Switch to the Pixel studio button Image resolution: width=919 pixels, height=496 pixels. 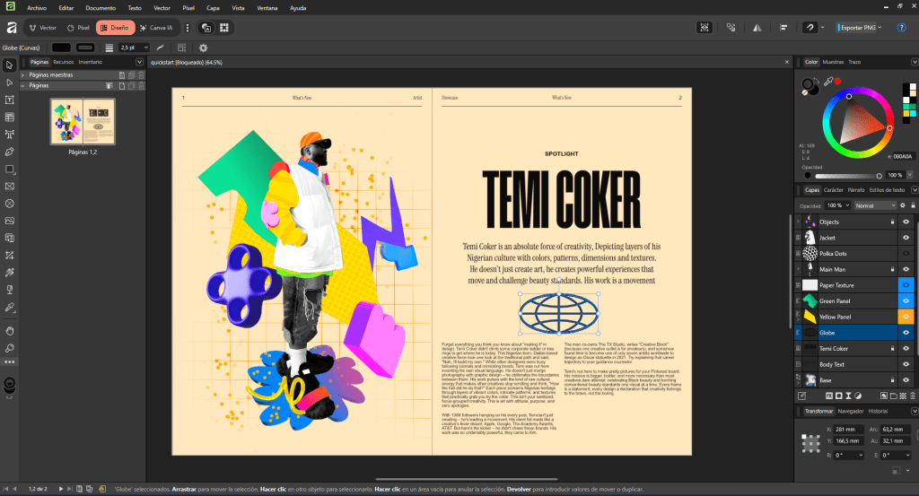click(x=77, y=28)
